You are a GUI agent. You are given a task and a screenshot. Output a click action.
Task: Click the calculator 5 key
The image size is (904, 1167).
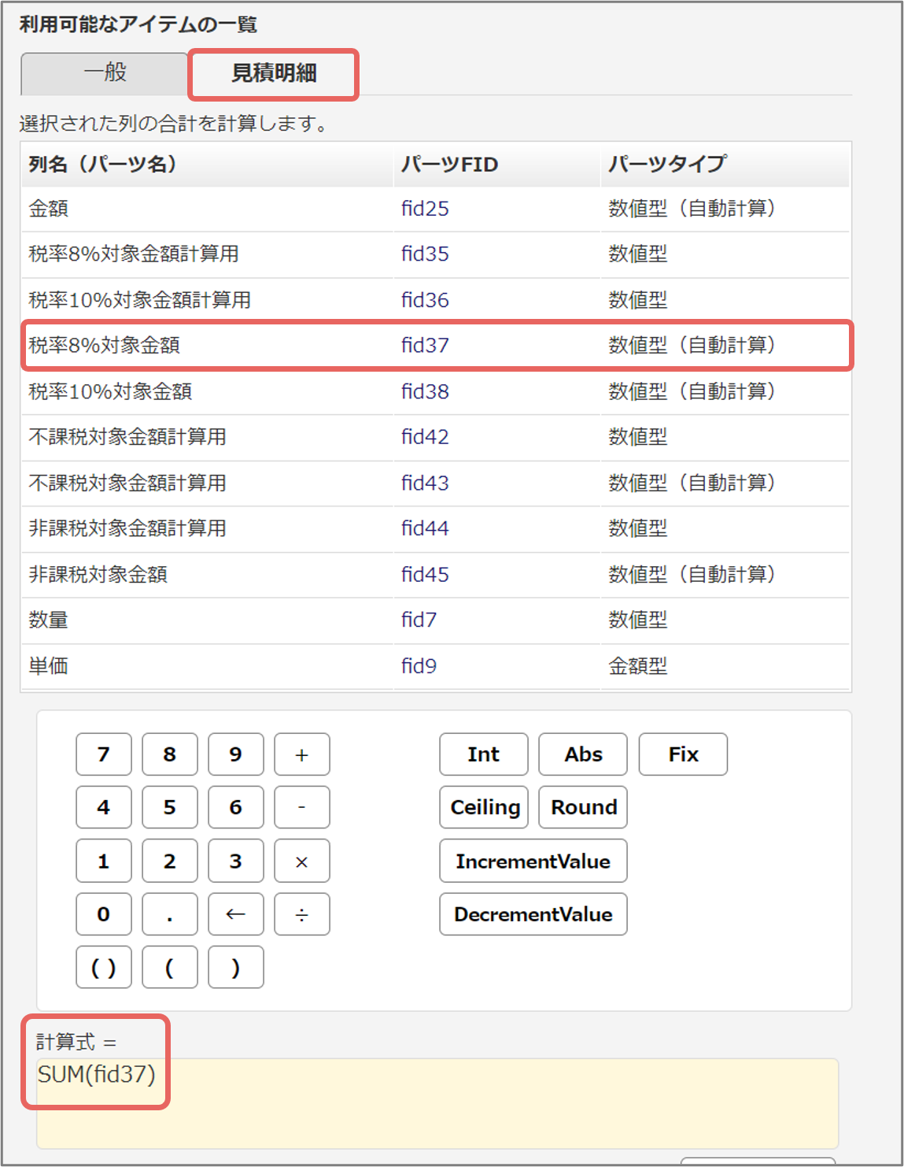point(170,807)
